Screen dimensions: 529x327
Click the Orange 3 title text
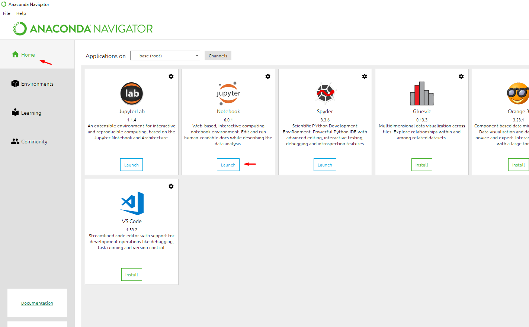coord(518,111)
